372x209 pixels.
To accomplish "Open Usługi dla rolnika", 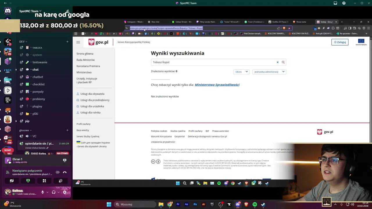I will tap(88, 113).
